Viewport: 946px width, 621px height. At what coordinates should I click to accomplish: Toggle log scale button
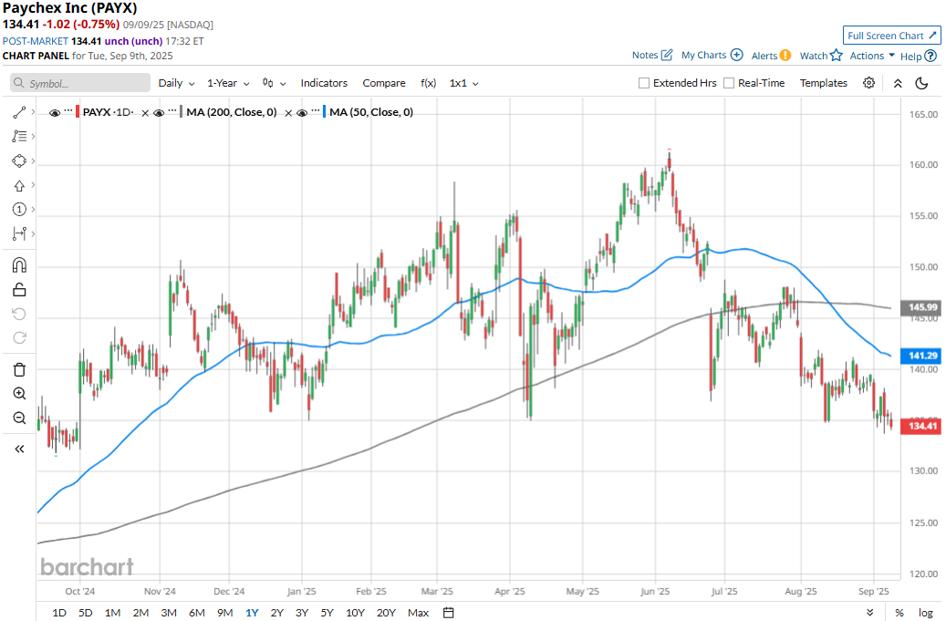coord(926,613)
